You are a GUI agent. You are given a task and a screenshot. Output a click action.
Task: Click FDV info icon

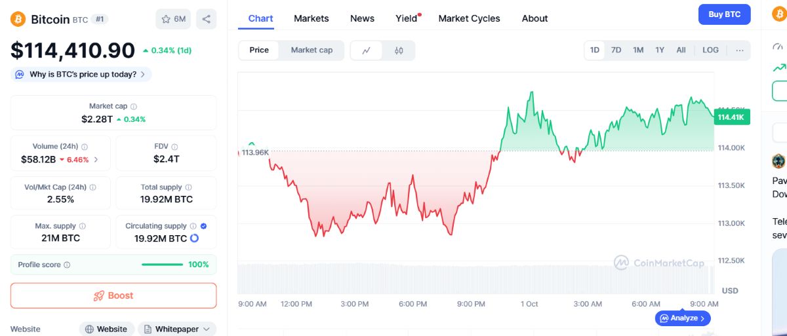[x=174, y=147]
